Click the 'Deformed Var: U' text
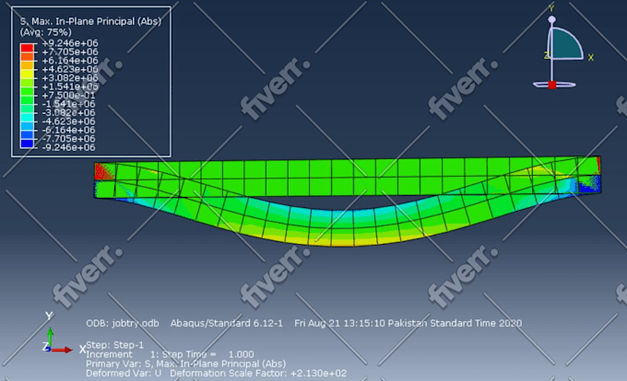Viewport: 627px width, 381px height. click(124, 374)
